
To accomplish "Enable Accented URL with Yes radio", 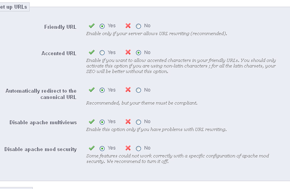I will click(x=102, y=52).
